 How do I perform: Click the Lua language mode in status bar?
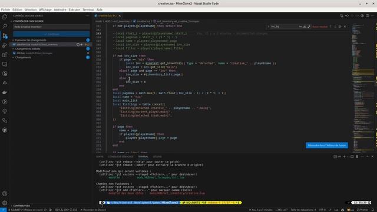(336, 210)
